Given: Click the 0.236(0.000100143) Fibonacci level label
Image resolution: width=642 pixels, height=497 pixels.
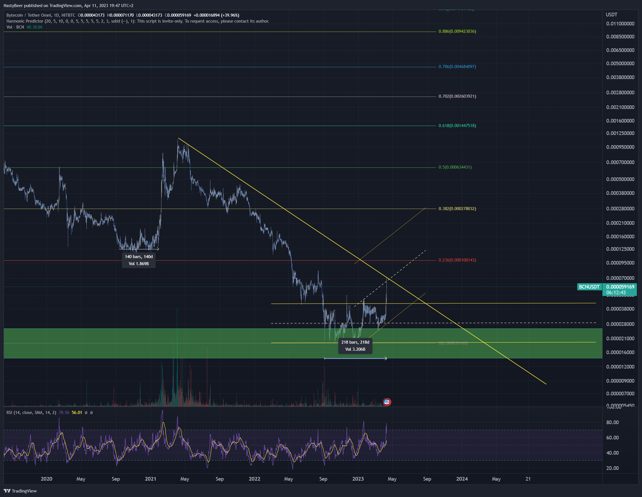Looking at the screenshot, I should tap(457, 260).
